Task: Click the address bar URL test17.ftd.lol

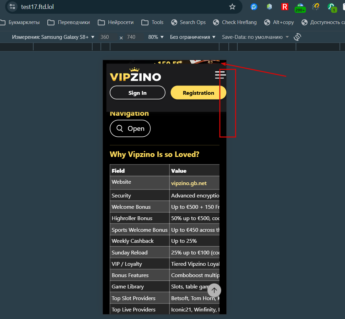Action: (37, 7)
